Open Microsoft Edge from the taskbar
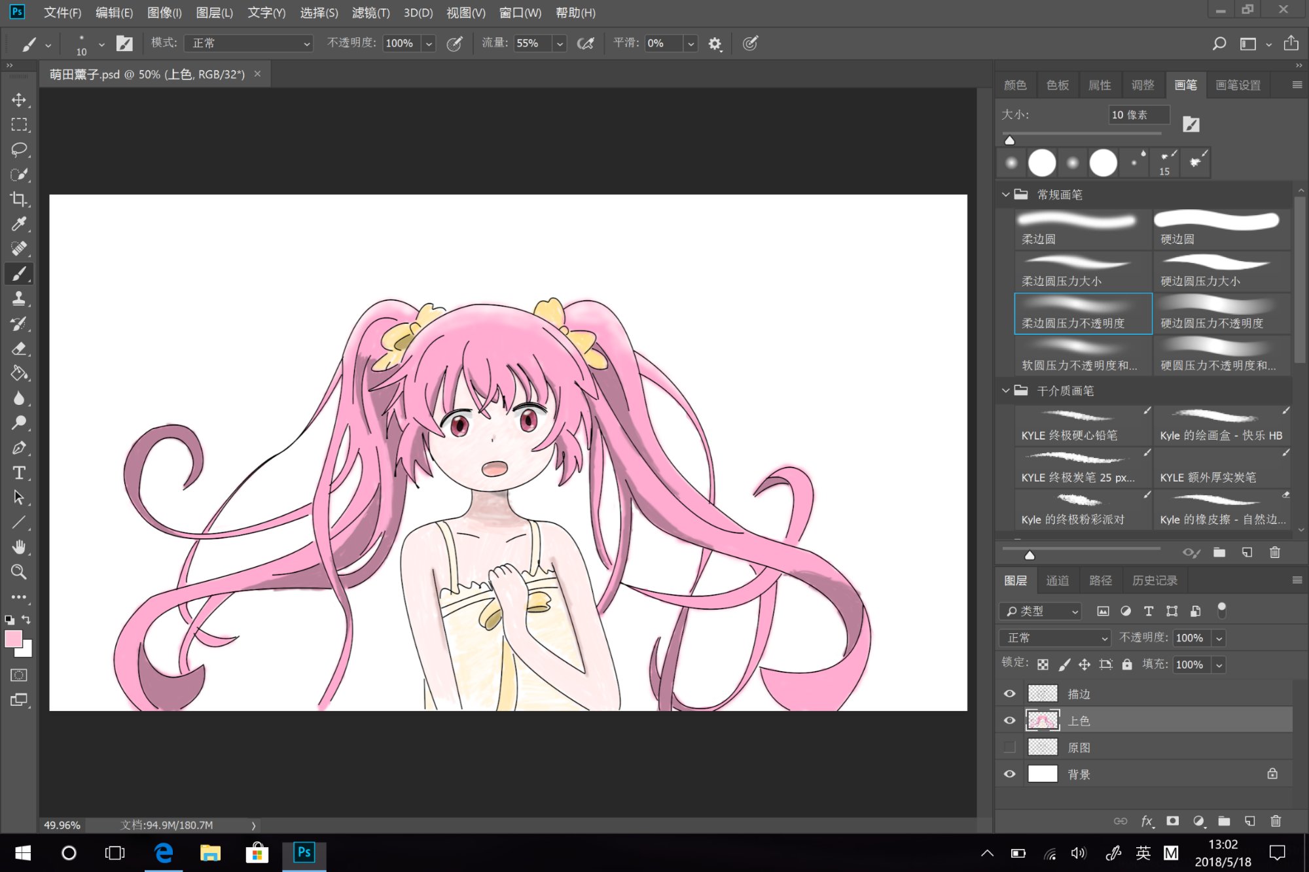This screenshot has width=1309, height=872. 163,853
